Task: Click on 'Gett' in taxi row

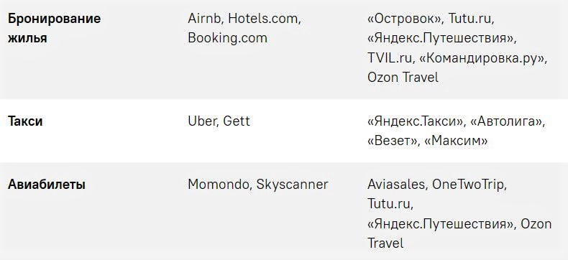Action: (x=236, y=121)
